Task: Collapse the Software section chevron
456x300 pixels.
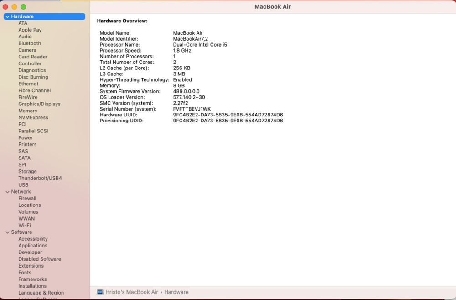Action: (x=8, y=232)
